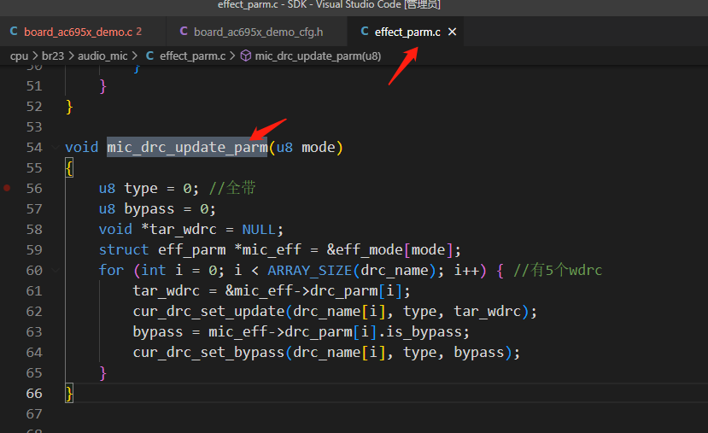708x433 pixels.
Task: Click the NULL keyword on line 58
Action: tap(259, 230)
